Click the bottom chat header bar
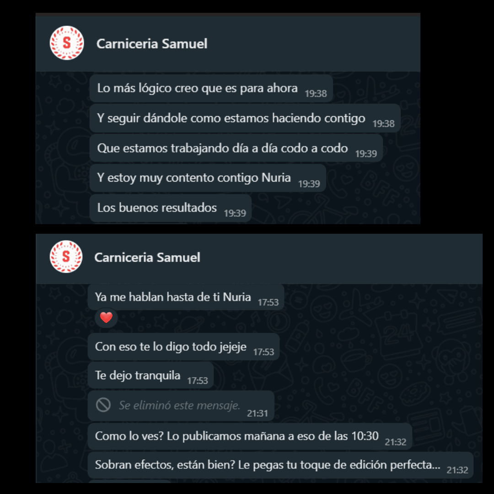 [x=259, y=258]
